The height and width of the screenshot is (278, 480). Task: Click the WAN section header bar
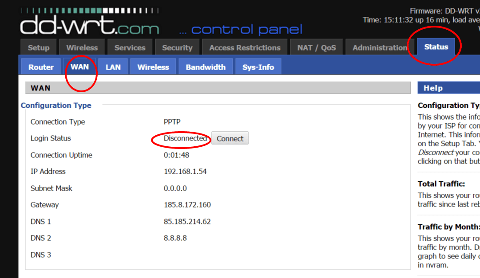218,88
